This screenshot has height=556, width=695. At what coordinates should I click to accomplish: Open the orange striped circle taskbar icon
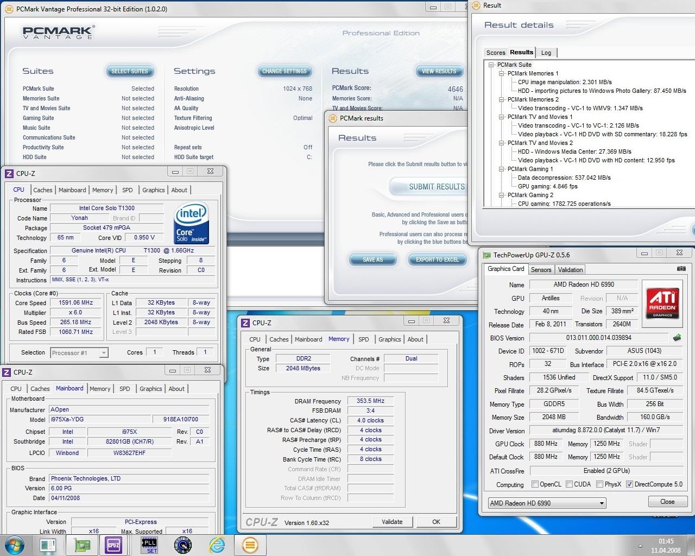pyautogui.click(x=250, y=545)
